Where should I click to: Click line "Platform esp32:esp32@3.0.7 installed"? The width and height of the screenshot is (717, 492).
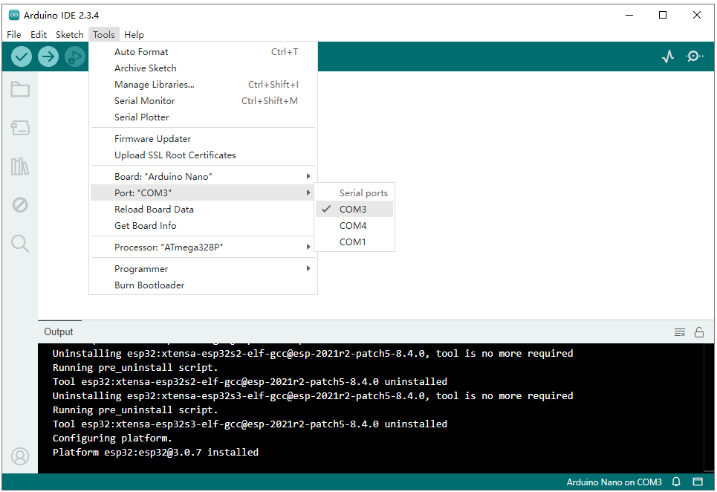coord(155,452)
